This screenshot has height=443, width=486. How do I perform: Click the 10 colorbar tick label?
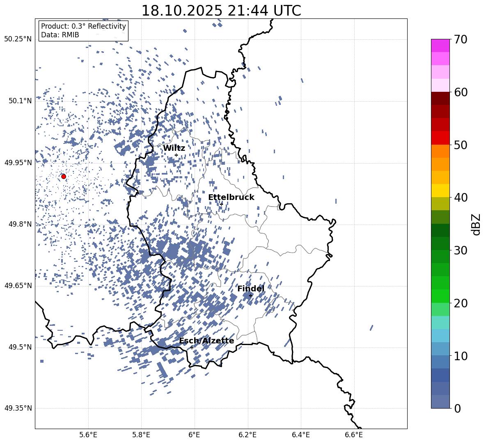pos(461,356)
